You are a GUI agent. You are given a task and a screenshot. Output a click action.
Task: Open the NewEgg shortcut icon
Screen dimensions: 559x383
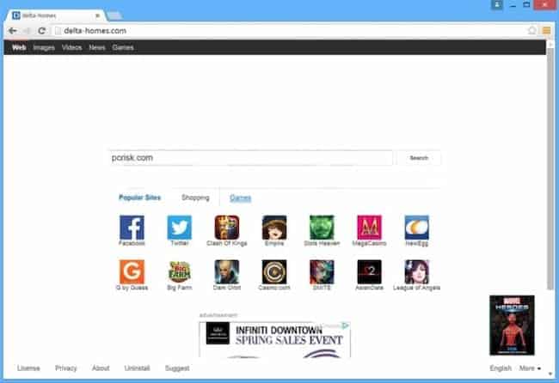(x=417, y=228)
